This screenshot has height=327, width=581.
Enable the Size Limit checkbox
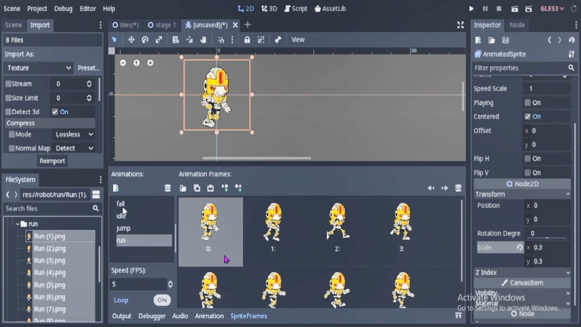(8, 98)
